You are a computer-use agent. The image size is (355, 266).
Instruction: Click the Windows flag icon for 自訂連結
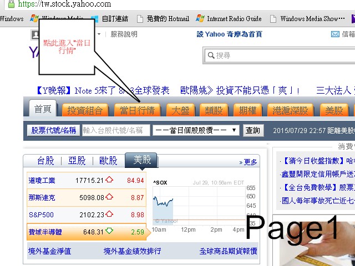point(95,19)
